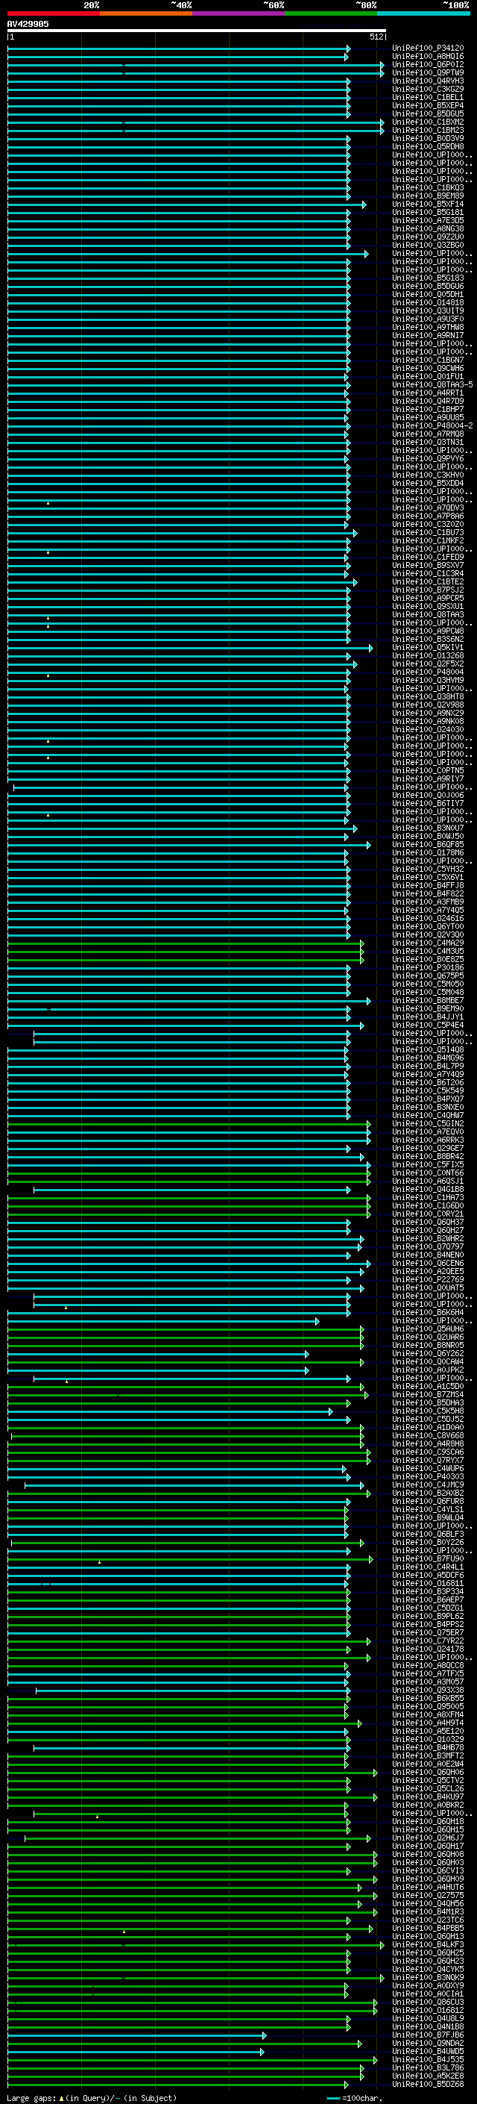
Task: Select the UniRef100_B4JJY1 label
Action: point(428,1016)
